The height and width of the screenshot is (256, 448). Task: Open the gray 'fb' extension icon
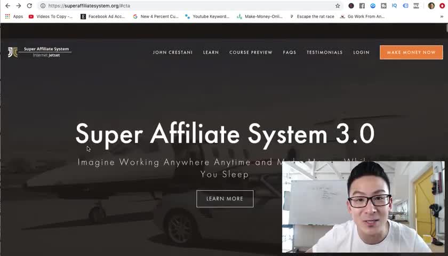click(x=383, y=6)
